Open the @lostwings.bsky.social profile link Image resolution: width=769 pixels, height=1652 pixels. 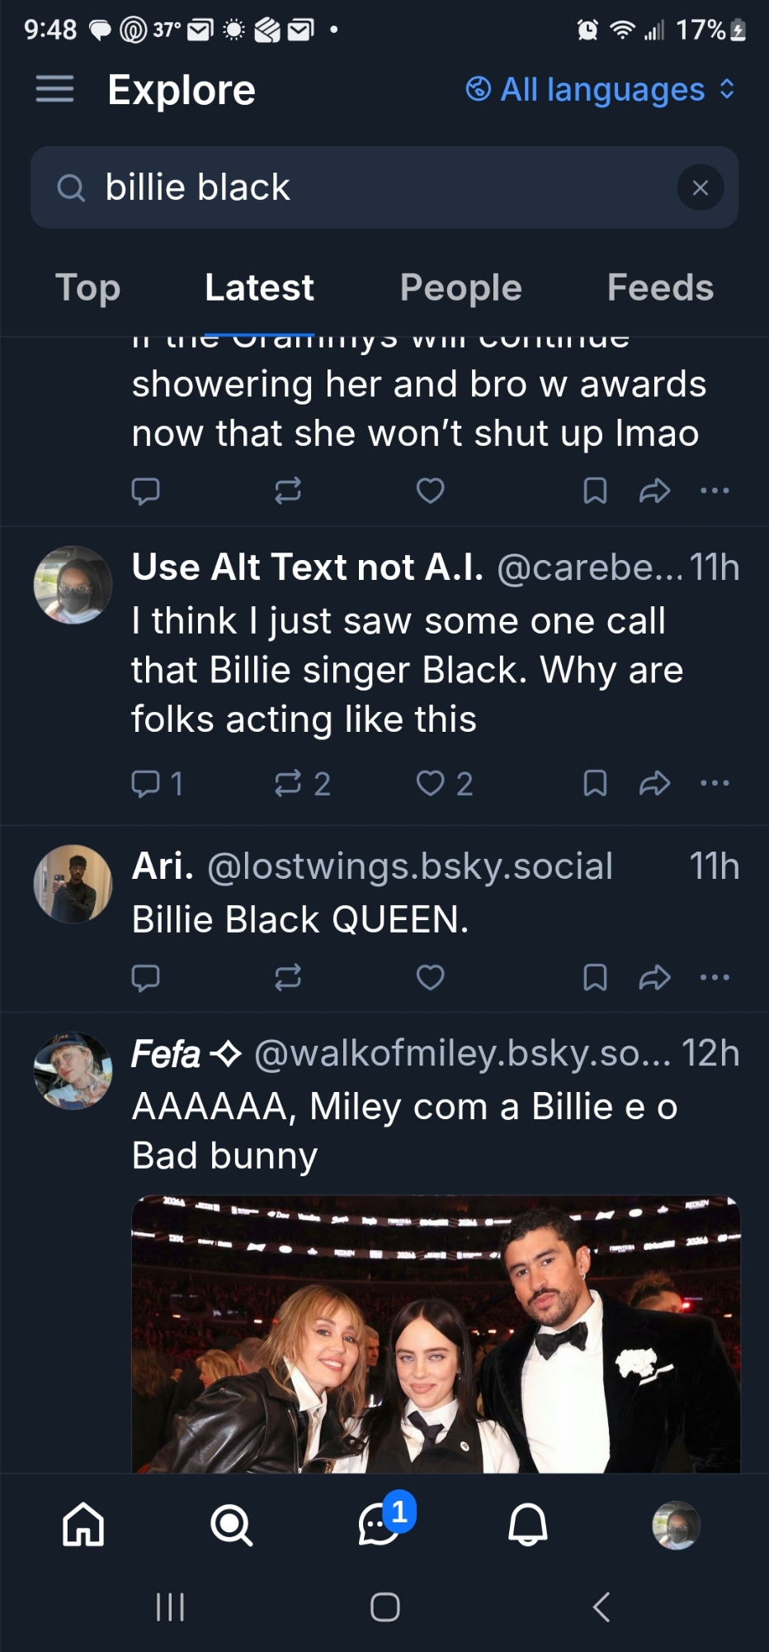(x=409, y=866)
